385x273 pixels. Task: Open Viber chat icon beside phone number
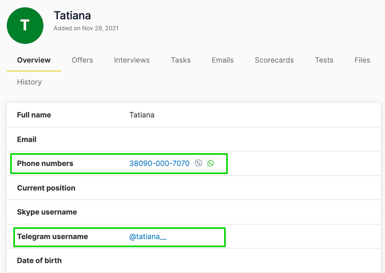(x=199, y=163)
